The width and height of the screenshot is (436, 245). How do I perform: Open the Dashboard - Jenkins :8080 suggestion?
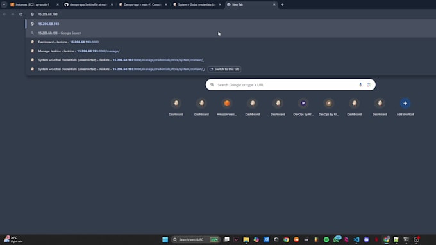pyautogui.click(x=231, y=42)
